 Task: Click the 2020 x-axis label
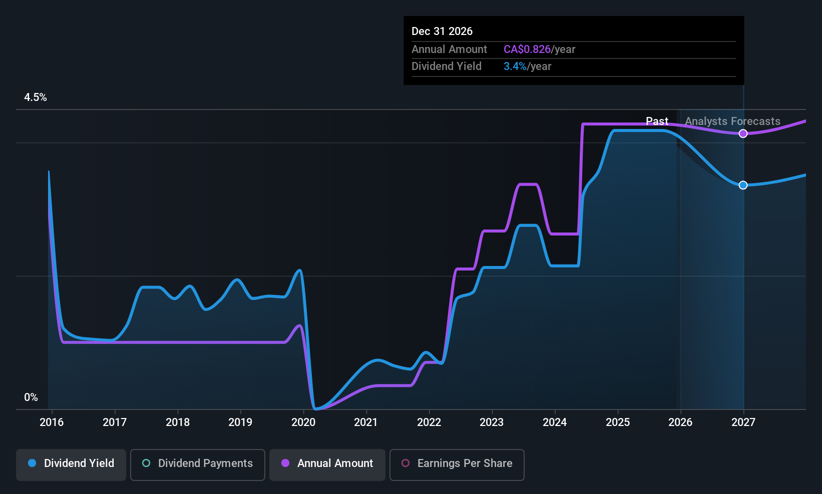click(303, 422)
